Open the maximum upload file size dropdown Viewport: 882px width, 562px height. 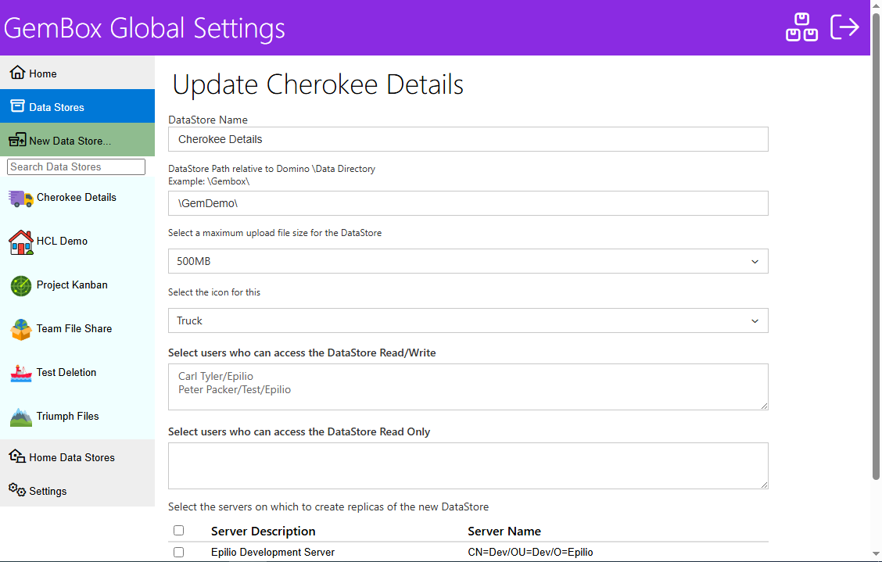468,261
